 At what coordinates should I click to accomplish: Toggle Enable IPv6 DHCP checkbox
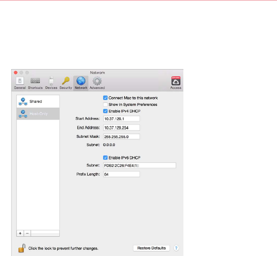(x=105, y=158)
